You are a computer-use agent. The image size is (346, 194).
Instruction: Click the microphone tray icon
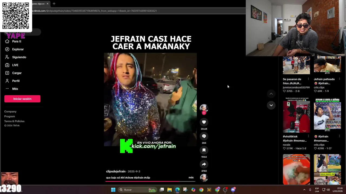click(310, 190)
